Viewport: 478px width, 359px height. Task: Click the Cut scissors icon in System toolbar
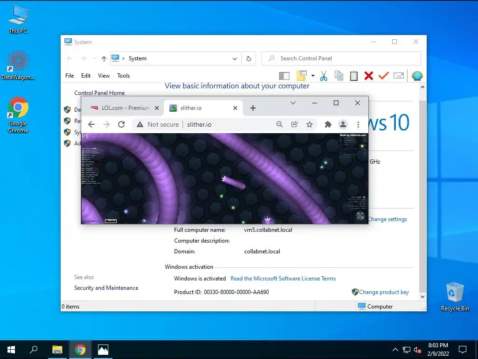click(324, 76)
